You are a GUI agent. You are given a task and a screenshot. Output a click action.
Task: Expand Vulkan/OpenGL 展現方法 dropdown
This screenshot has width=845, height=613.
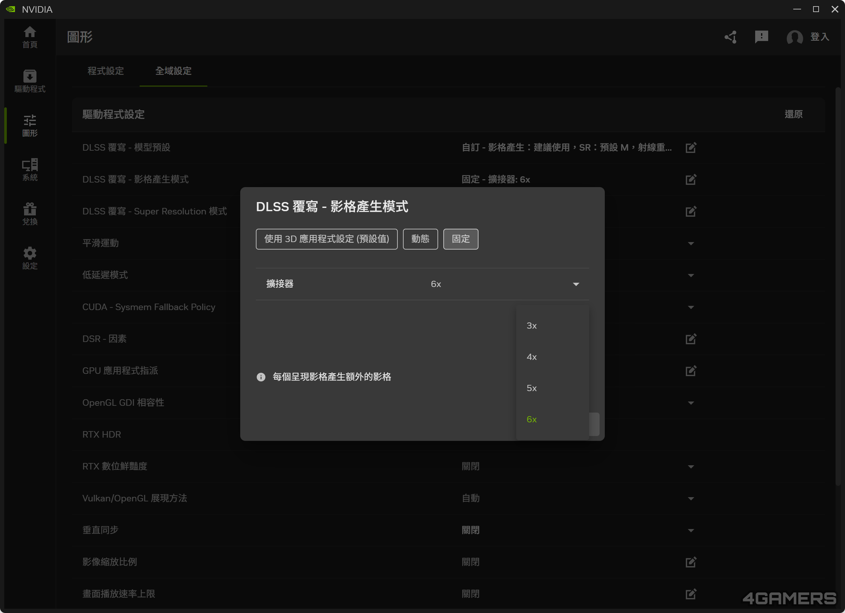[691, 499]
